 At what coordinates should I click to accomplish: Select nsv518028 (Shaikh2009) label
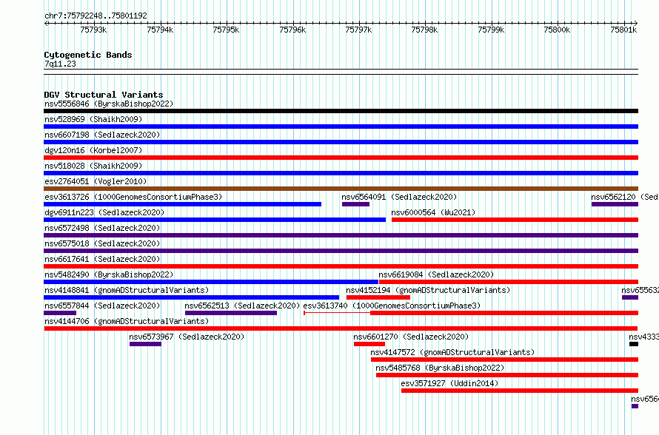pos(93,166)
